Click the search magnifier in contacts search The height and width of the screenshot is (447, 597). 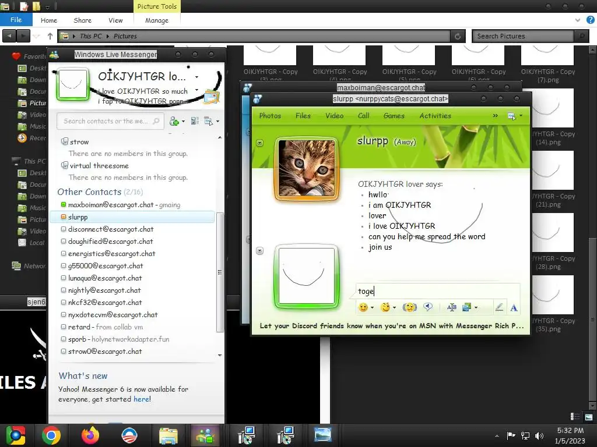pos(156,121)
